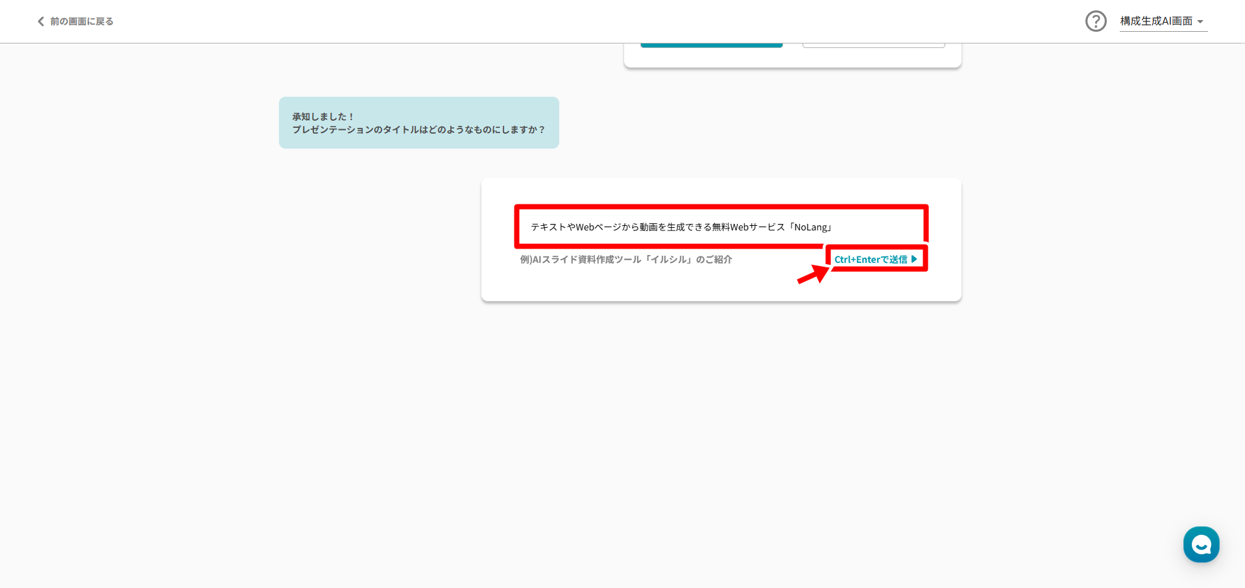The height and width of the screenshot is (588, 1245).
Task: Open the help question mark icon
Action: click(1096, 21)
